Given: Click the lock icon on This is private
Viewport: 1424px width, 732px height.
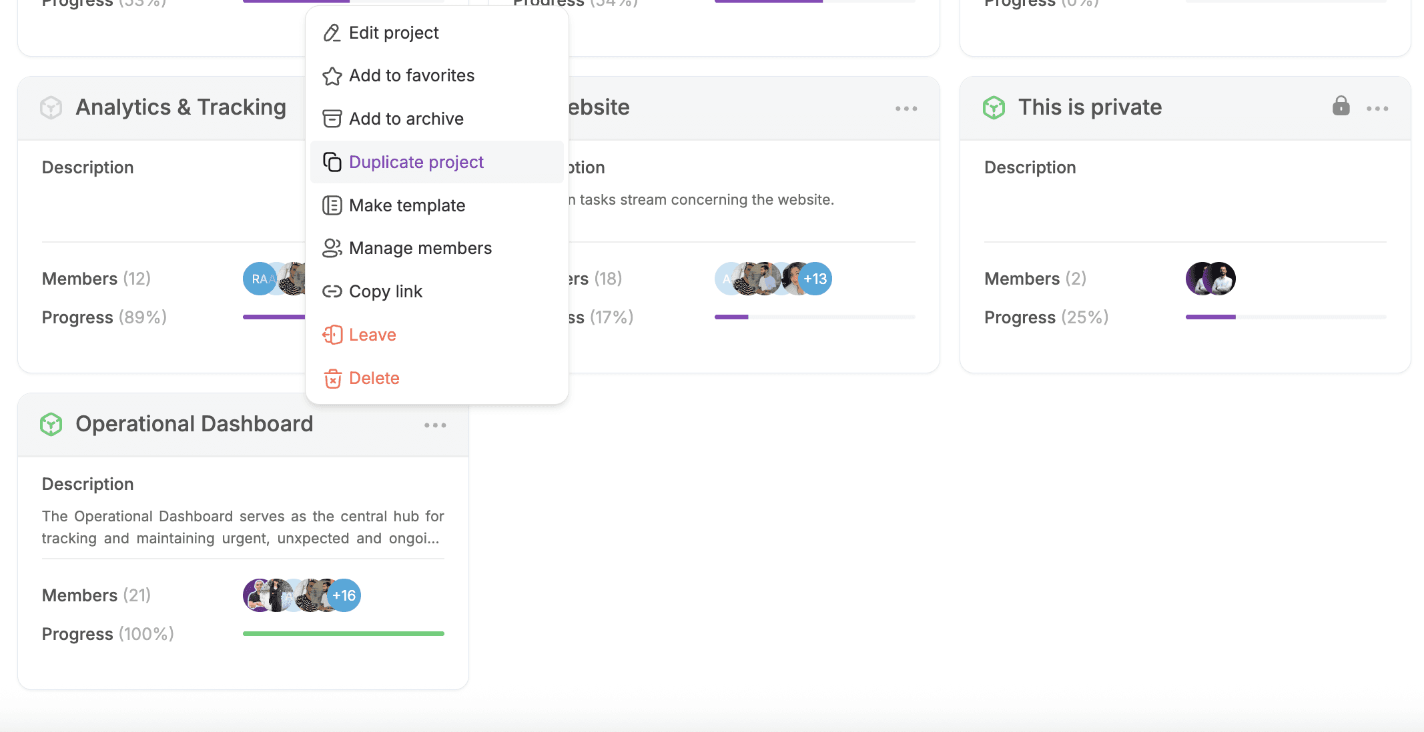Looking at the screenshot, I should [1341, 106].
